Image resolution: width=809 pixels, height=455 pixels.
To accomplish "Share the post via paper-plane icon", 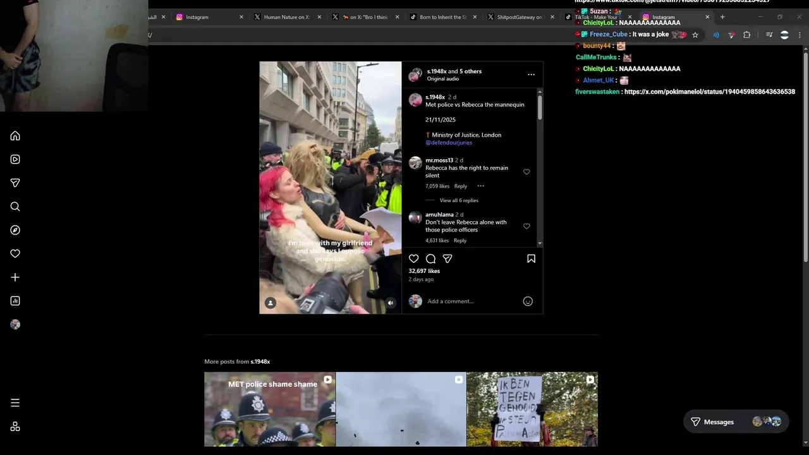I will 447,258.
